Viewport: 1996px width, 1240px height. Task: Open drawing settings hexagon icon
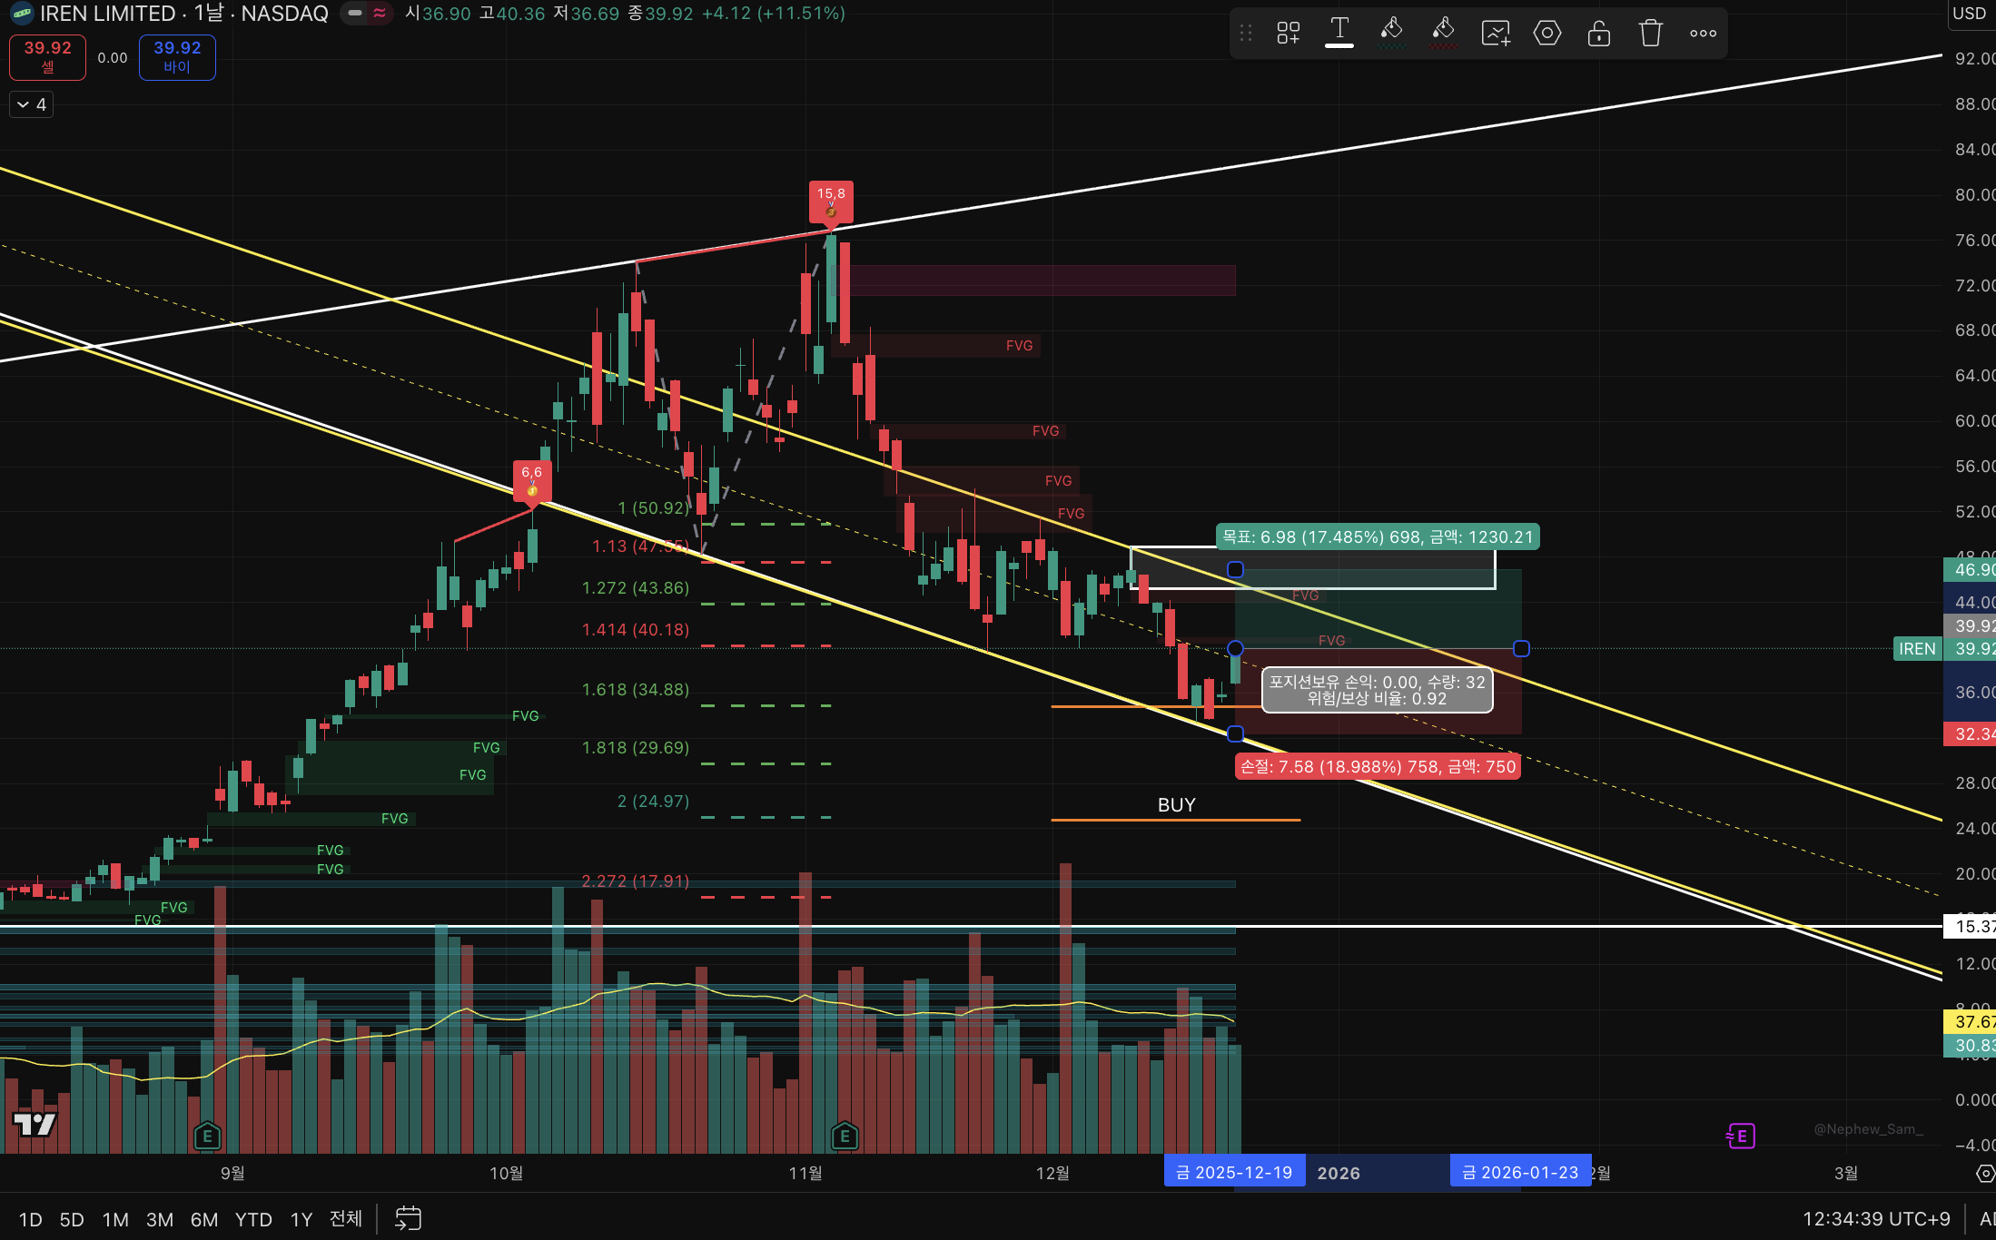[x=1546, y=34]
